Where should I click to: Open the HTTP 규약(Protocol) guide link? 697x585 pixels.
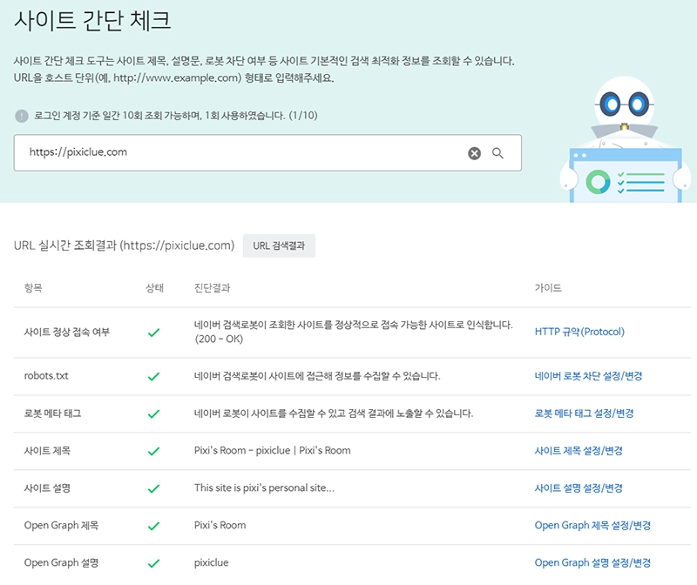[579, 332]
